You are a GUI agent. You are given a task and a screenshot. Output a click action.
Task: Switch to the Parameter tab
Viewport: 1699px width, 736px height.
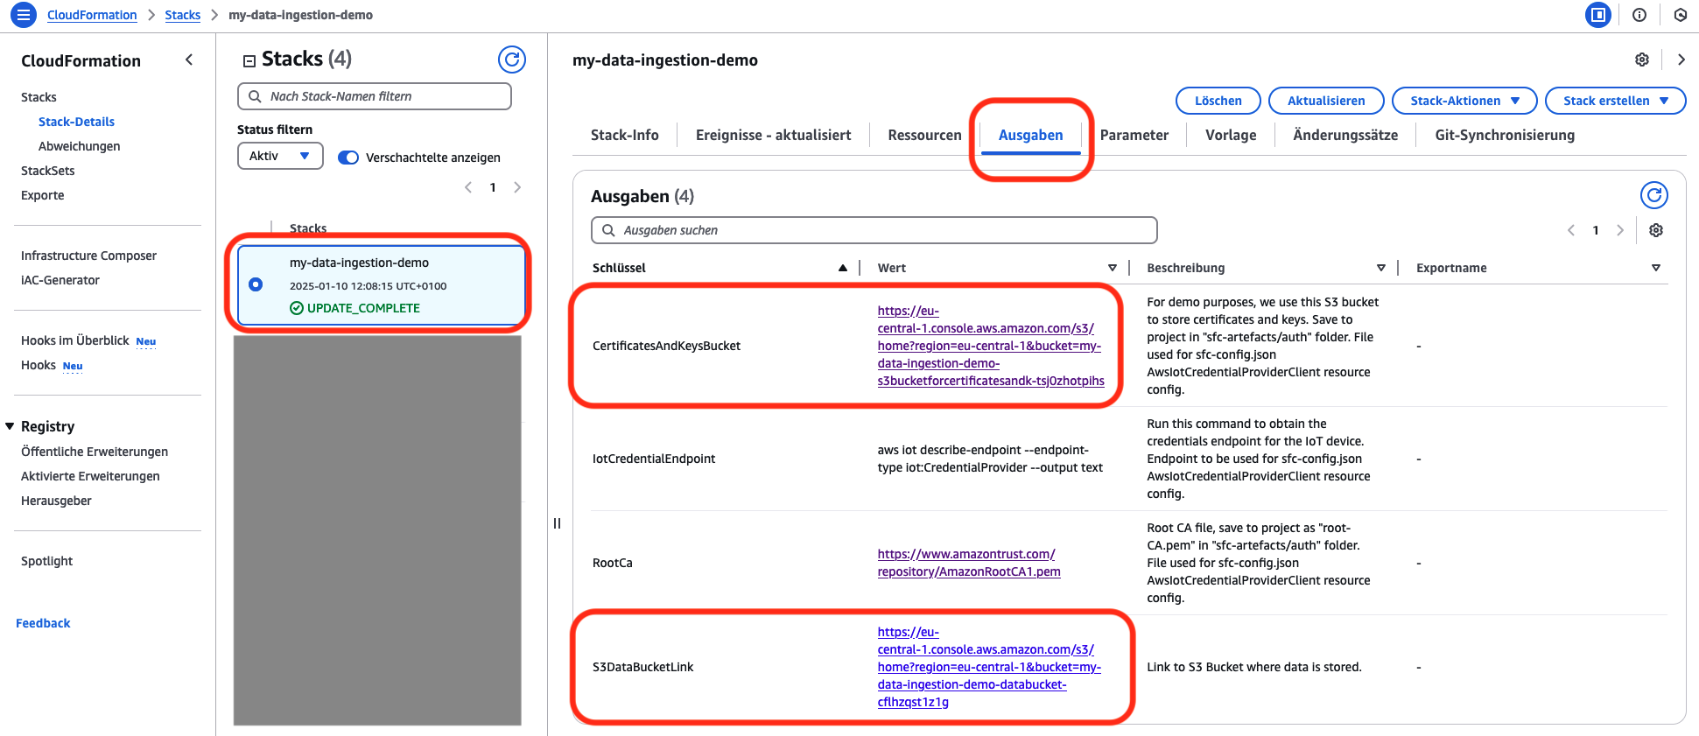1134,135
